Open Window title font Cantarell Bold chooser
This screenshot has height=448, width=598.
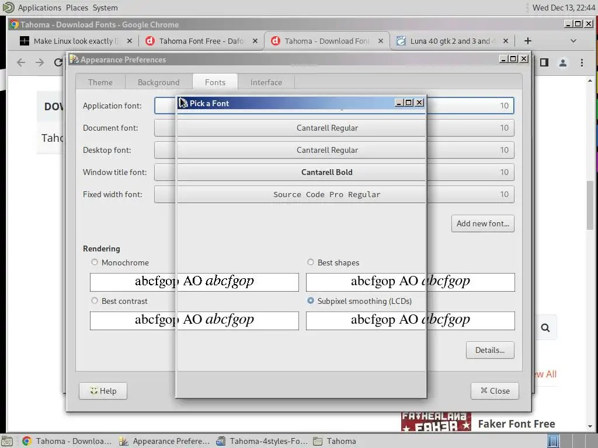pos(334,172)
